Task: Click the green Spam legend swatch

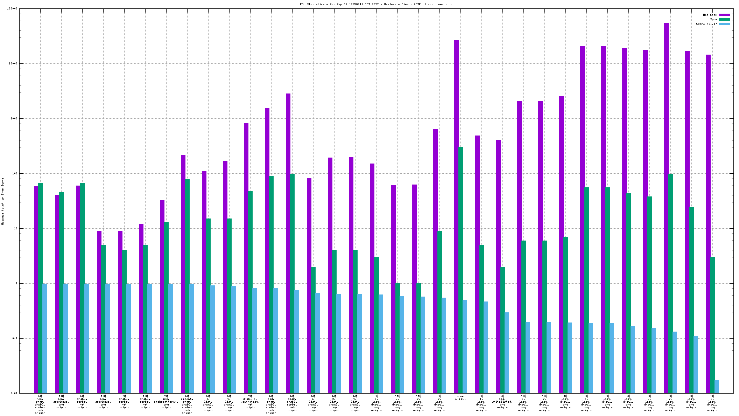Action: (x=724, y=19)
